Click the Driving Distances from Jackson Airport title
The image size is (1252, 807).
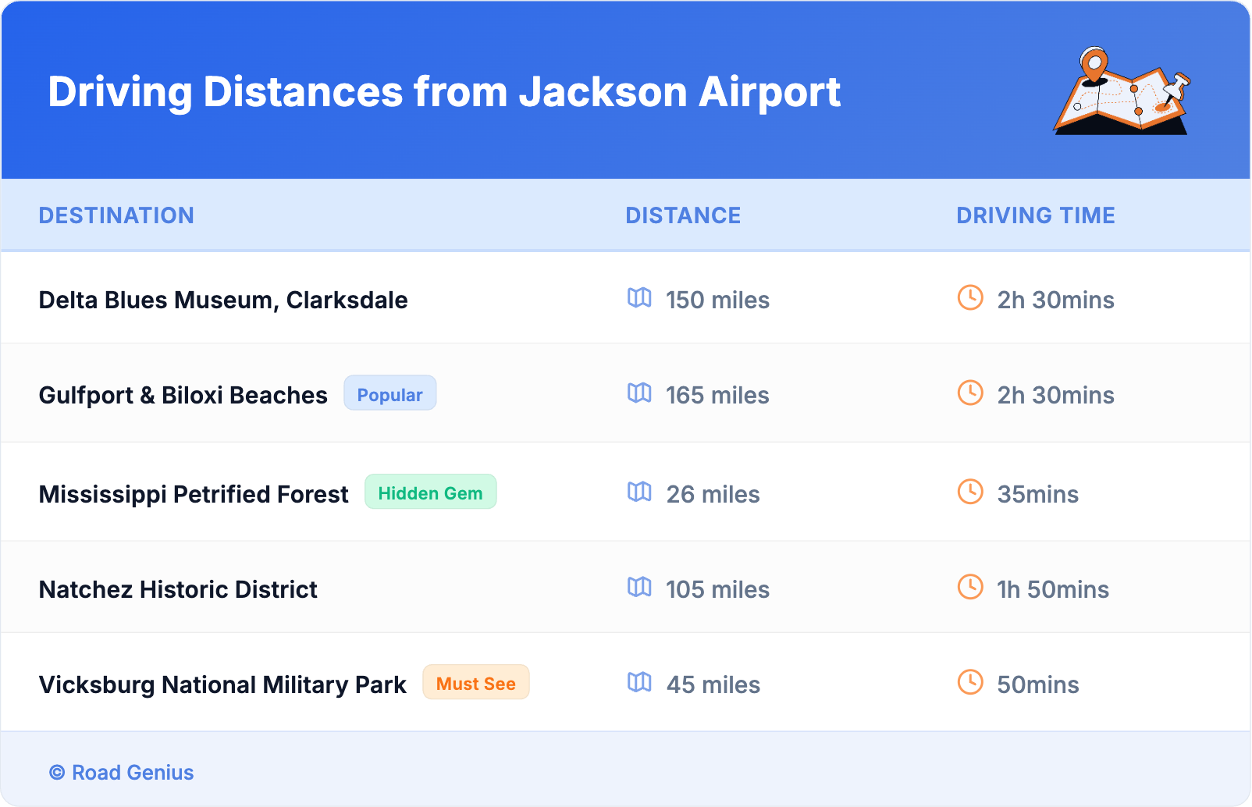(x=443, y=92)
